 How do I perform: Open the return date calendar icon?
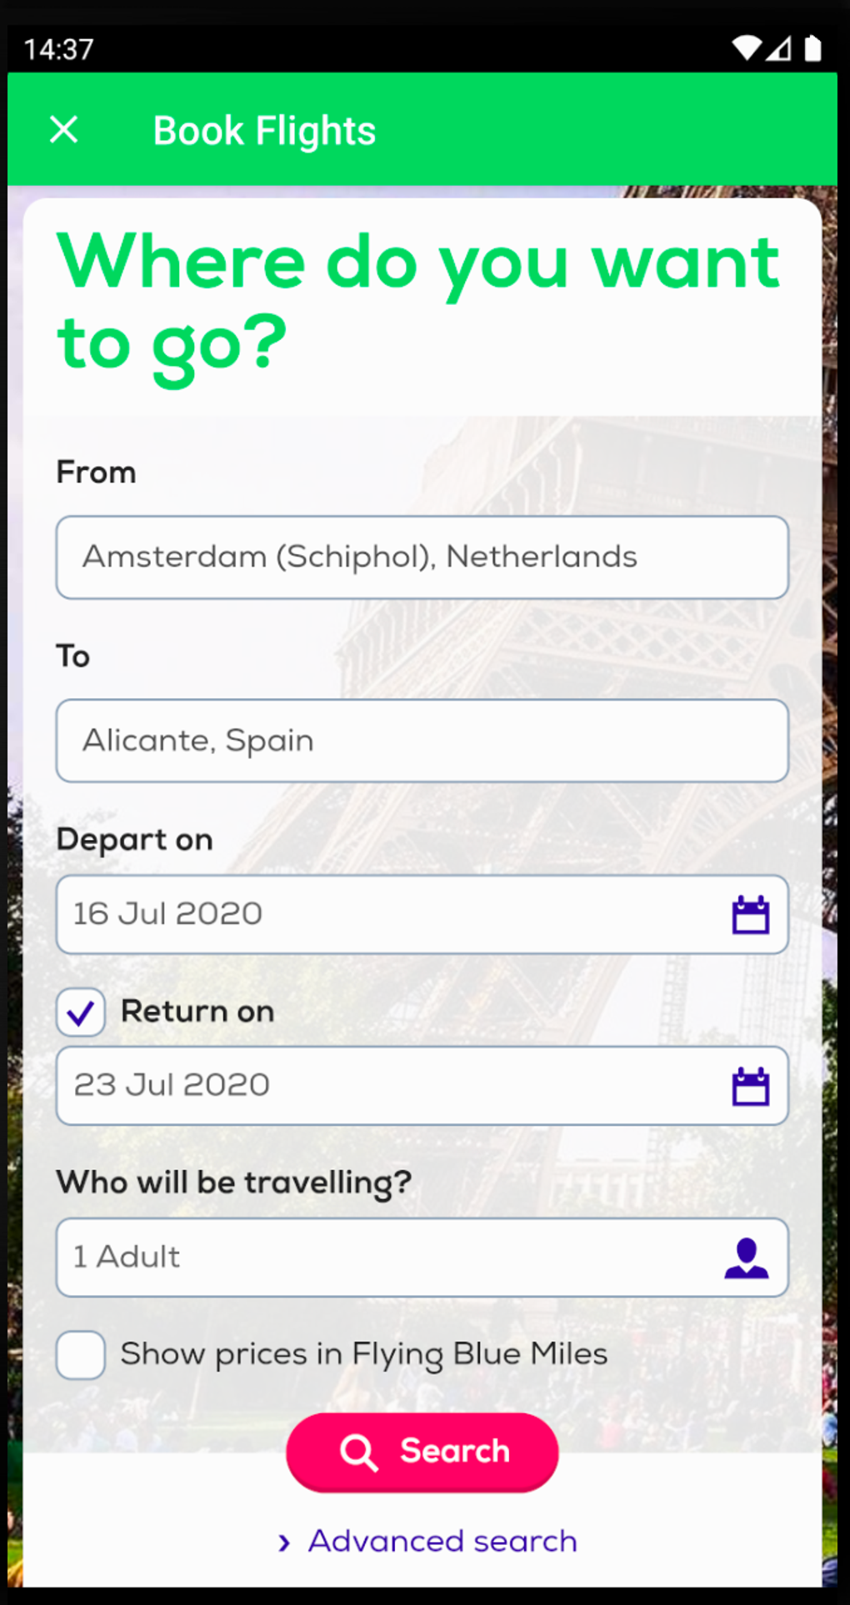[750, 1086]
